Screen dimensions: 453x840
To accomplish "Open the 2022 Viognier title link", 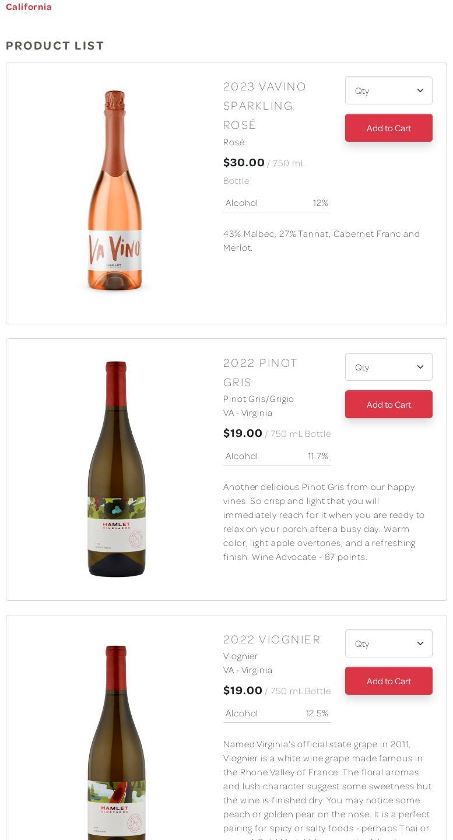I will pyautogui.click(x=272, y=639).
